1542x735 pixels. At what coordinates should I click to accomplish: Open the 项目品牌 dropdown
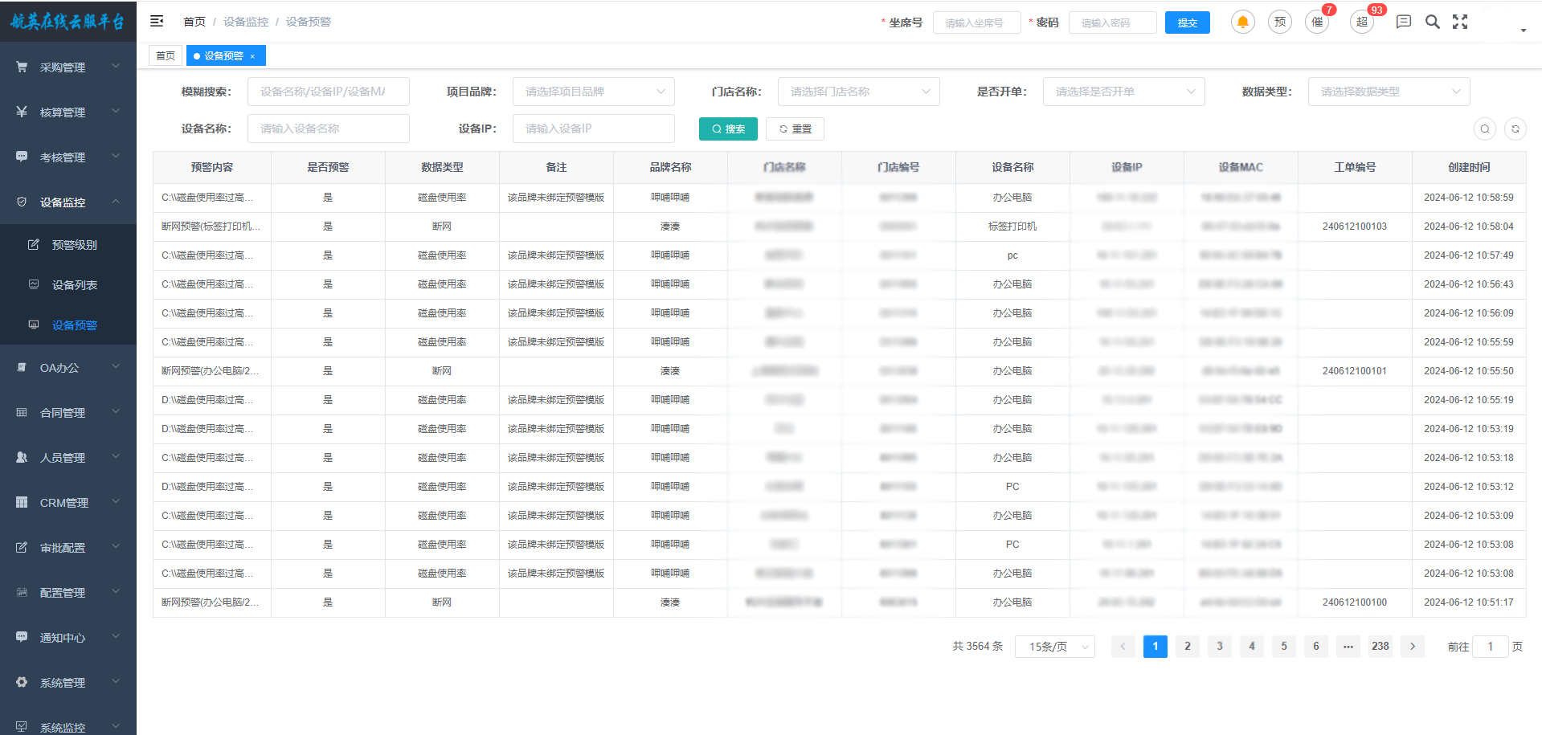click(x=593, y=92)
